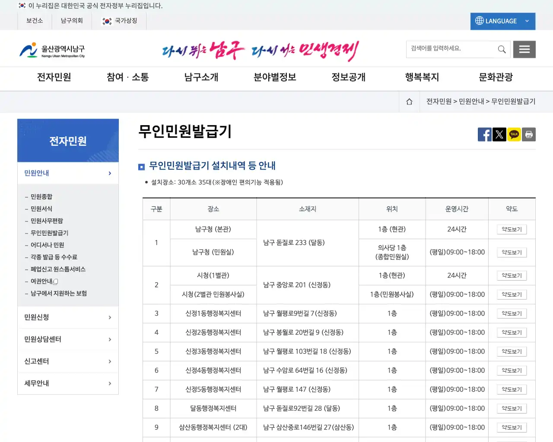Expand 민원상담센터 sidebar section
Screen dimensions: 553x442
click(68, 339)
